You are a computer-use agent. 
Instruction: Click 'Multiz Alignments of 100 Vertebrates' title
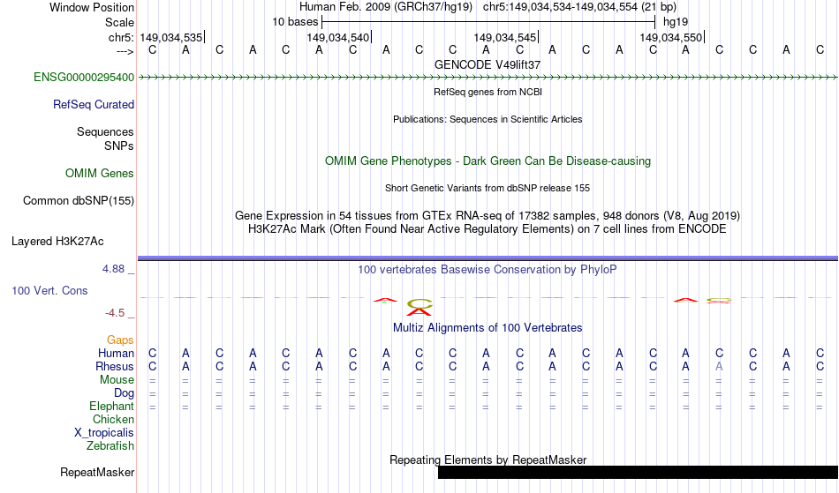(x=488, y=328)
